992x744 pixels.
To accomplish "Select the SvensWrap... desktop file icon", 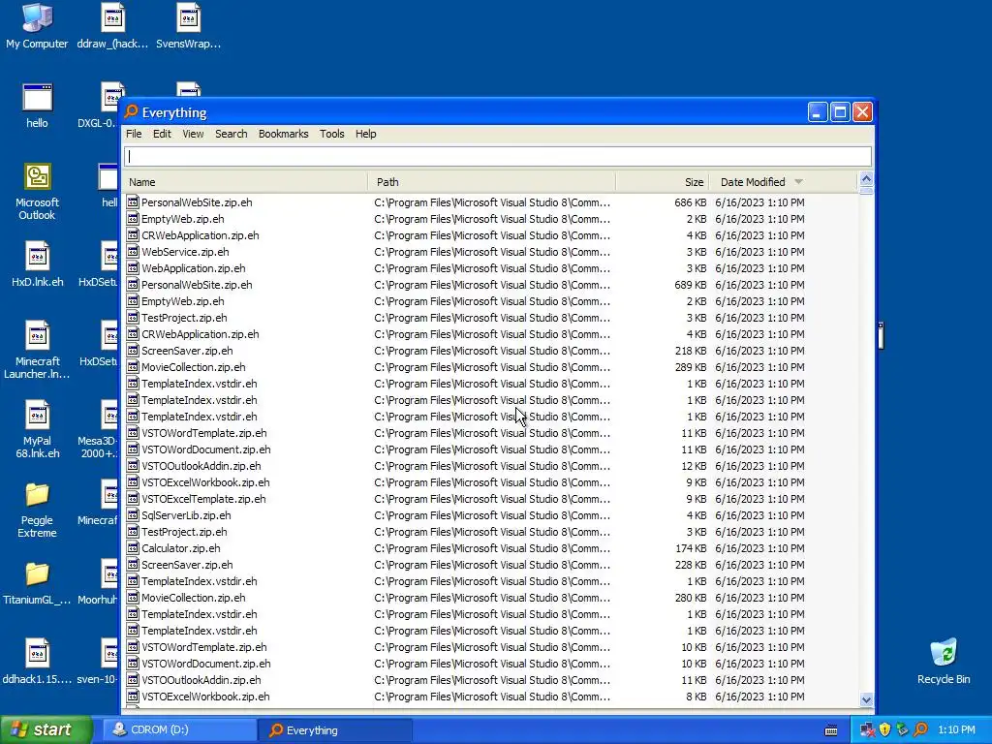I will tap(189, 26).
